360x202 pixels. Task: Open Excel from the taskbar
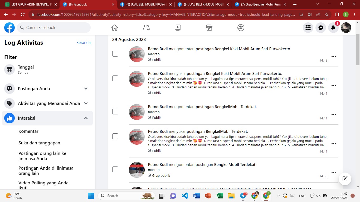[220, 196]
